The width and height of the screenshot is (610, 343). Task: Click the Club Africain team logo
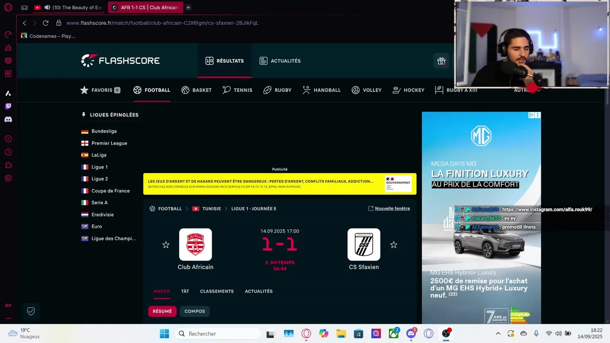tap(195, 244)
